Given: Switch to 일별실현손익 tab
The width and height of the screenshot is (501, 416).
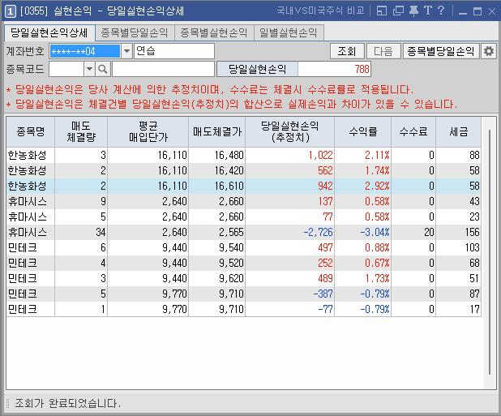Looking at the screenshot, I should 289,32.
